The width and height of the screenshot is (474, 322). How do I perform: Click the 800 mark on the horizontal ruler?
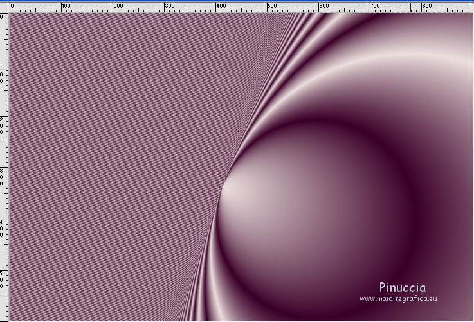427,6
